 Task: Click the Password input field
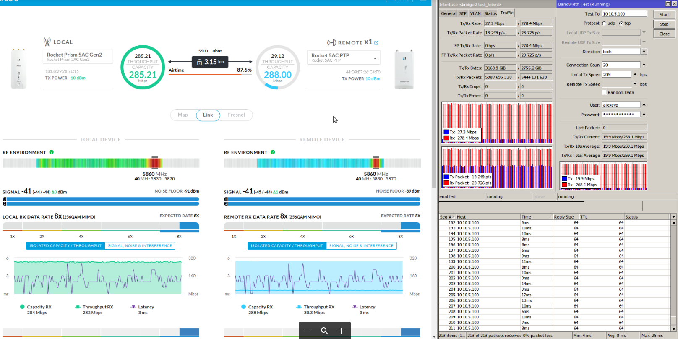621,115
